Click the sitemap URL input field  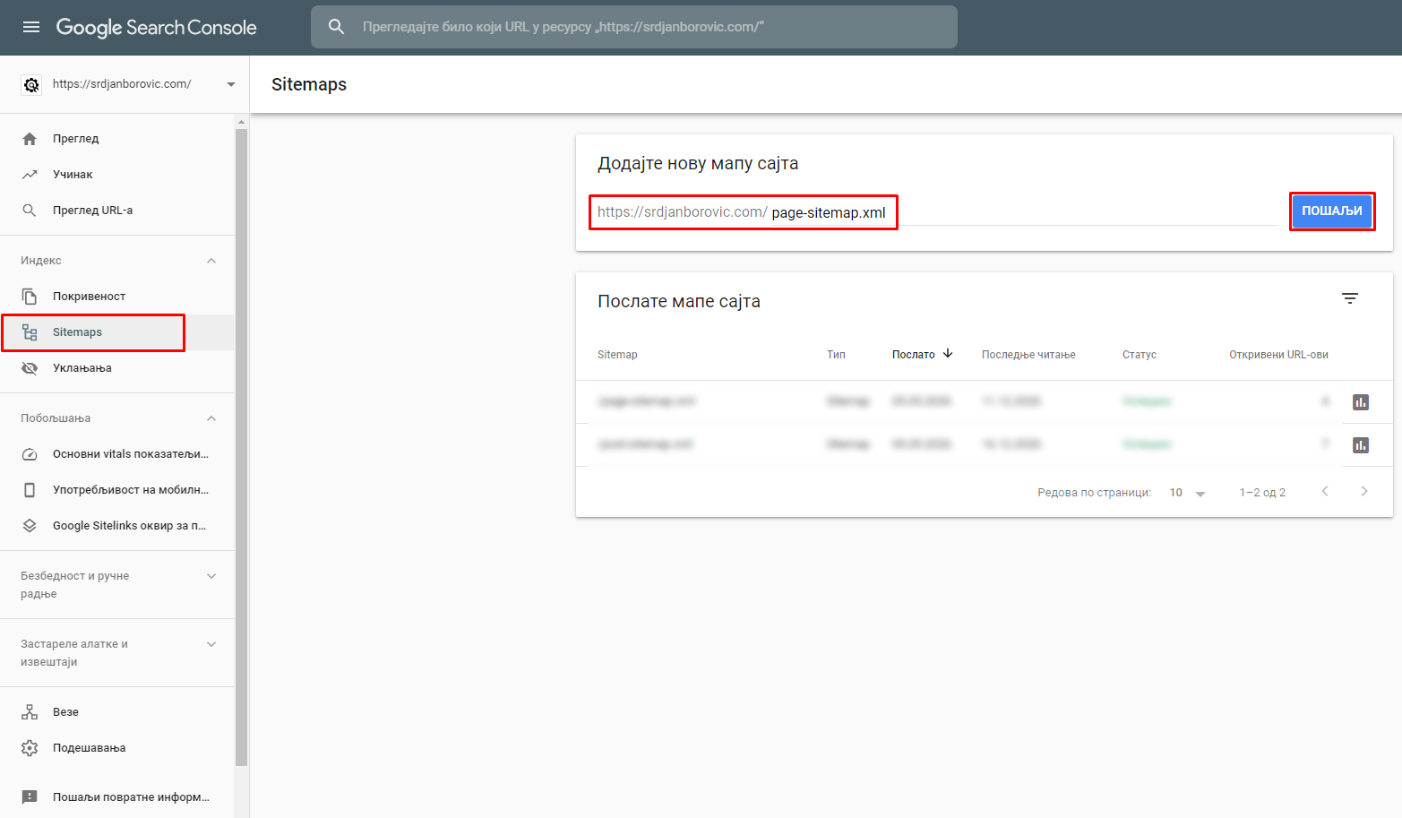(937, 212)
